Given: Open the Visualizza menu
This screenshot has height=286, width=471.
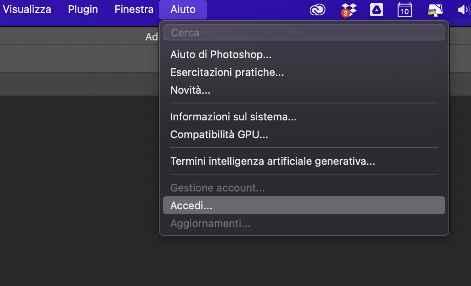Looking at the screenshot, I should [x=27, y=9].
